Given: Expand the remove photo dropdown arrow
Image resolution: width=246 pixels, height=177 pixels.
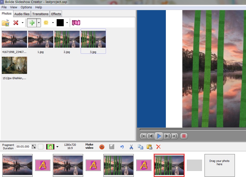Looking at the screenshot, I should (x=23, y=23).
